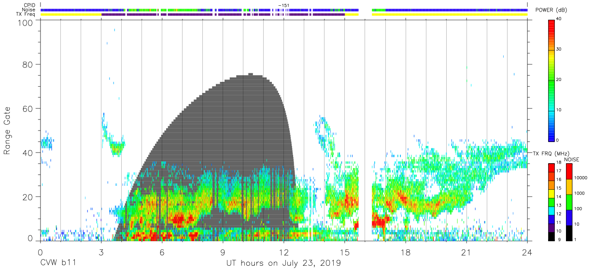This screenshot has height=273, width=593.
Task: Click the yellow TX frequency strip above plot
Action: [284, 14]
